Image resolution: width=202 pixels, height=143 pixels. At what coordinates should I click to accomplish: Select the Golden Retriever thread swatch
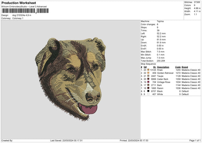click(x=148, y=73)
